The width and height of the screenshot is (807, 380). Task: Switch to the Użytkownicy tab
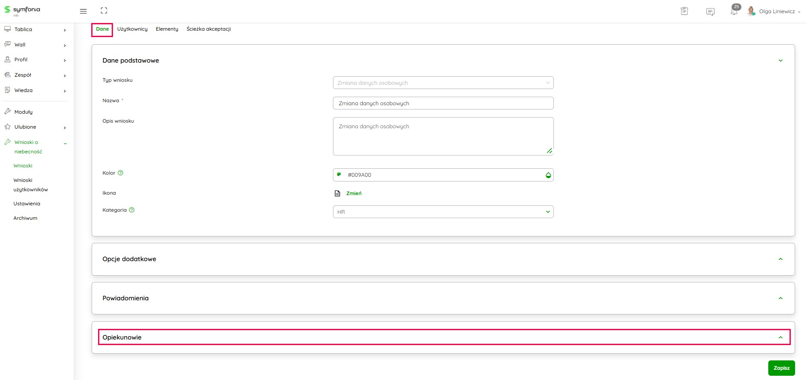click(x=132, y=29)
